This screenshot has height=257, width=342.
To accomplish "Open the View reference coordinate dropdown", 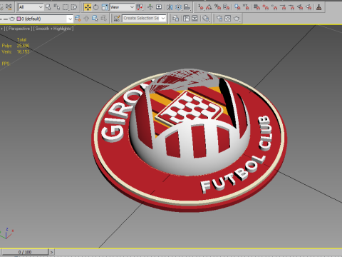I will coord(122,7).
